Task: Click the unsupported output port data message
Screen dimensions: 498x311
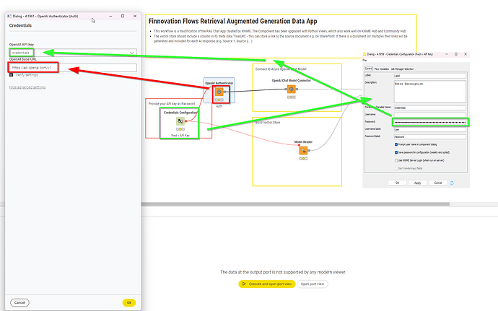Action: click(283, 272)
